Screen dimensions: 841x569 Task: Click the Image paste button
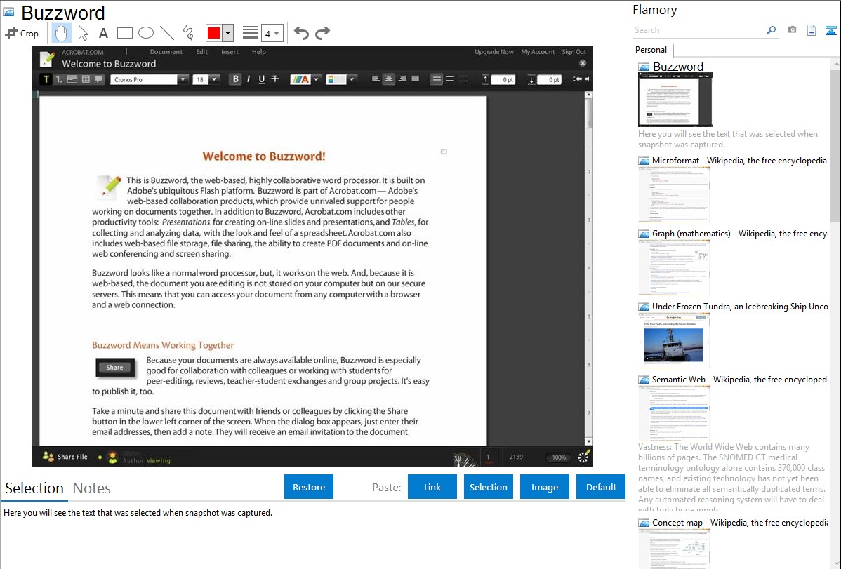click(x=544, y=487)
